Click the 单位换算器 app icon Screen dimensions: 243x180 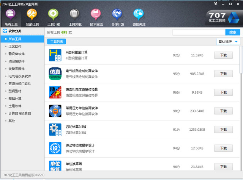[x=55, y=166]
